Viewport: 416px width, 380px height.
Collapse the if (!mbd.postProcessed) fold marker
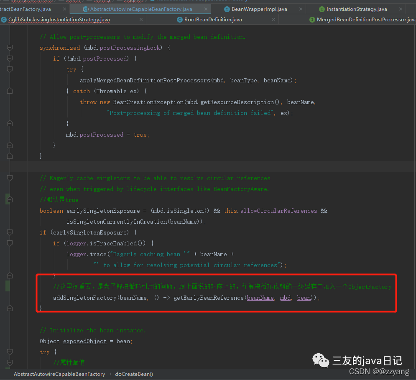[10, 59]
